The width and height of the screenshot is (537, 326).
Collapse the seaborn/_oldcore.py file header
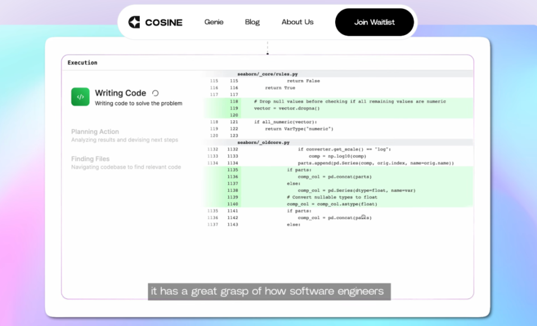pos(263,143)
